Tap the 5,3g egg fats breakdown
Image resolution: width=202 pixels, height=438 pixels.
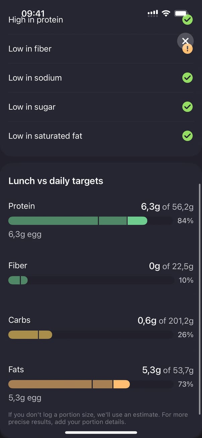click(25, 398)
